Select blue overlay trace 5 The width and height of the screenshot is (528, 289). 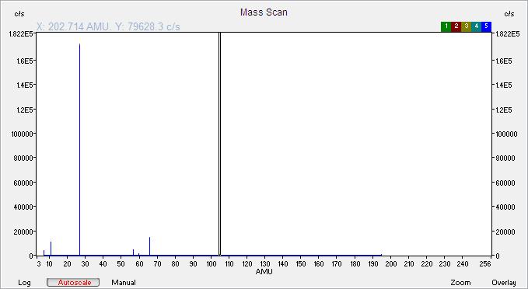coord(486,26)
